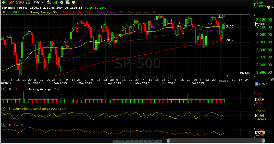Close the Commodity Channel Index panel
274x144 pixels.
tap(4, 109)
